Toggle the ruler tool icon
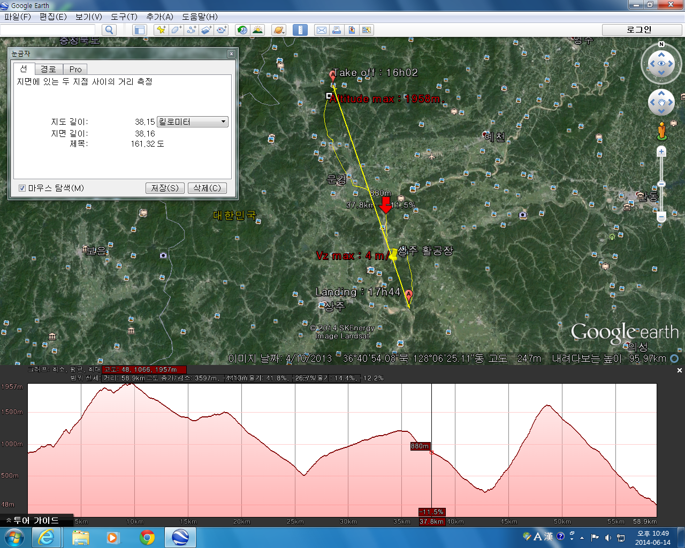The height and width of the screenshot is (548, 685). tap(300, 30)
